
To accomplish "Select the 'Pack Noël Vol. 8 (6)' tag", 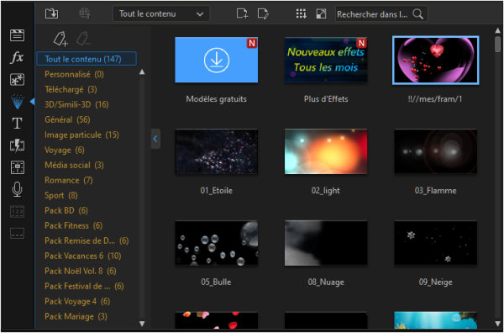I will (81, 271).
